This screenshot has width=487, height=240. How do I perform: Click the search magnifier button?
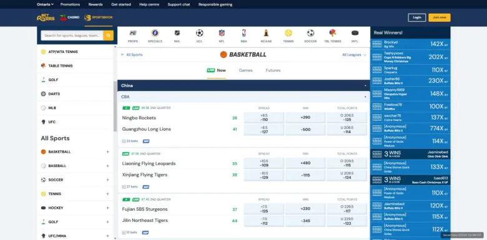point(109,36)
